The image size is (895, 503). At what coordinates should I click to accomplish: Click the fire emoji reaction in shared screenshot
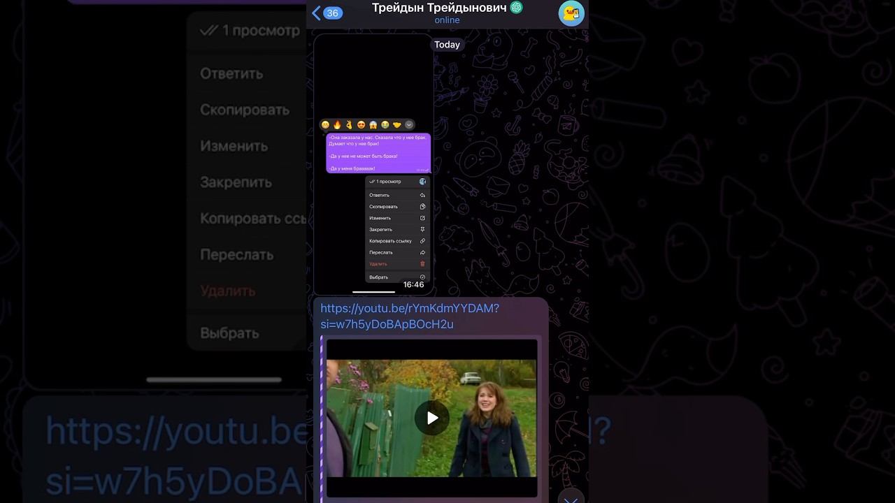point(337,124)
